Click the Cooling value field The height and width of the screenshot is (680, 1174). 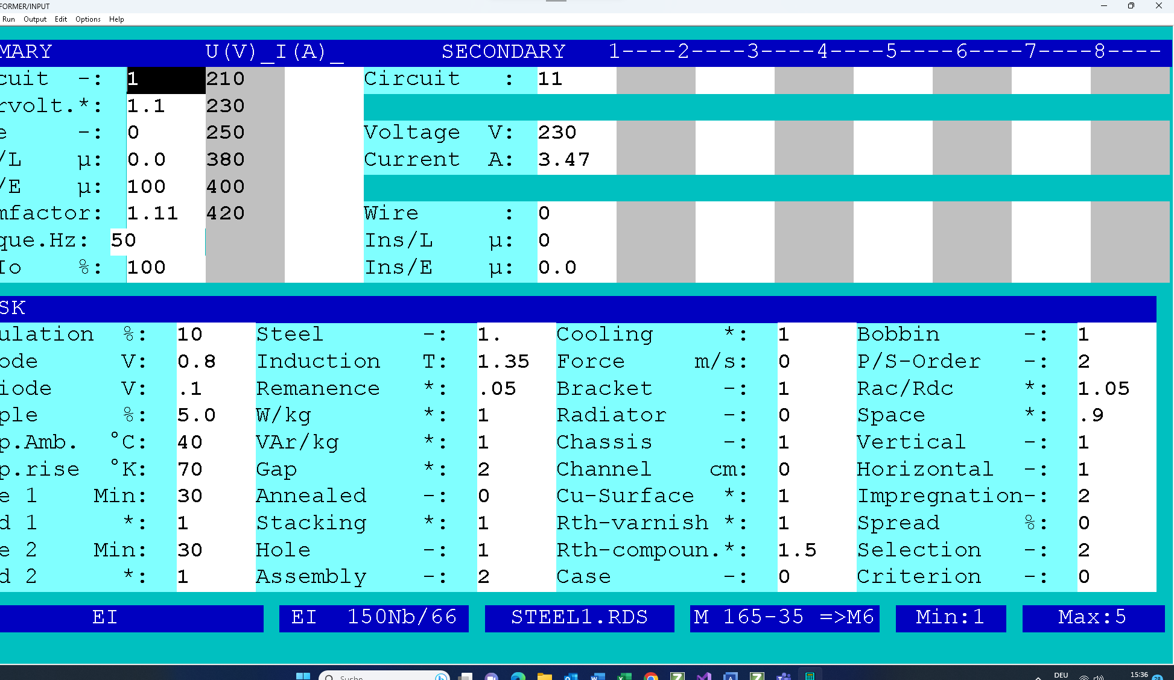[x=817, y=335]
